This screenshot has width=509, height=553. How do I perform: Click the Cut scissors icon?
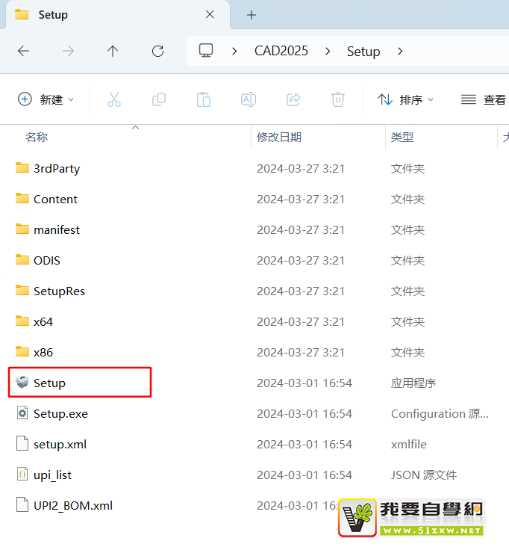113,99
